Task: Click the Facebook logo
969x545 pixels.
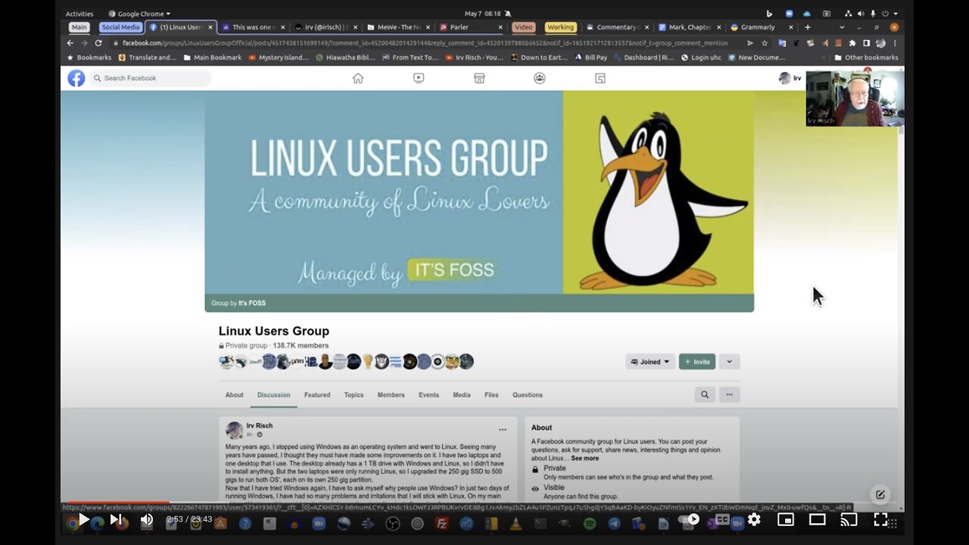Action: click(76, 78)
